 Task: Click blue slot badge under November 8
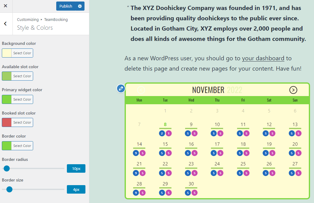(x=162, y=133)
